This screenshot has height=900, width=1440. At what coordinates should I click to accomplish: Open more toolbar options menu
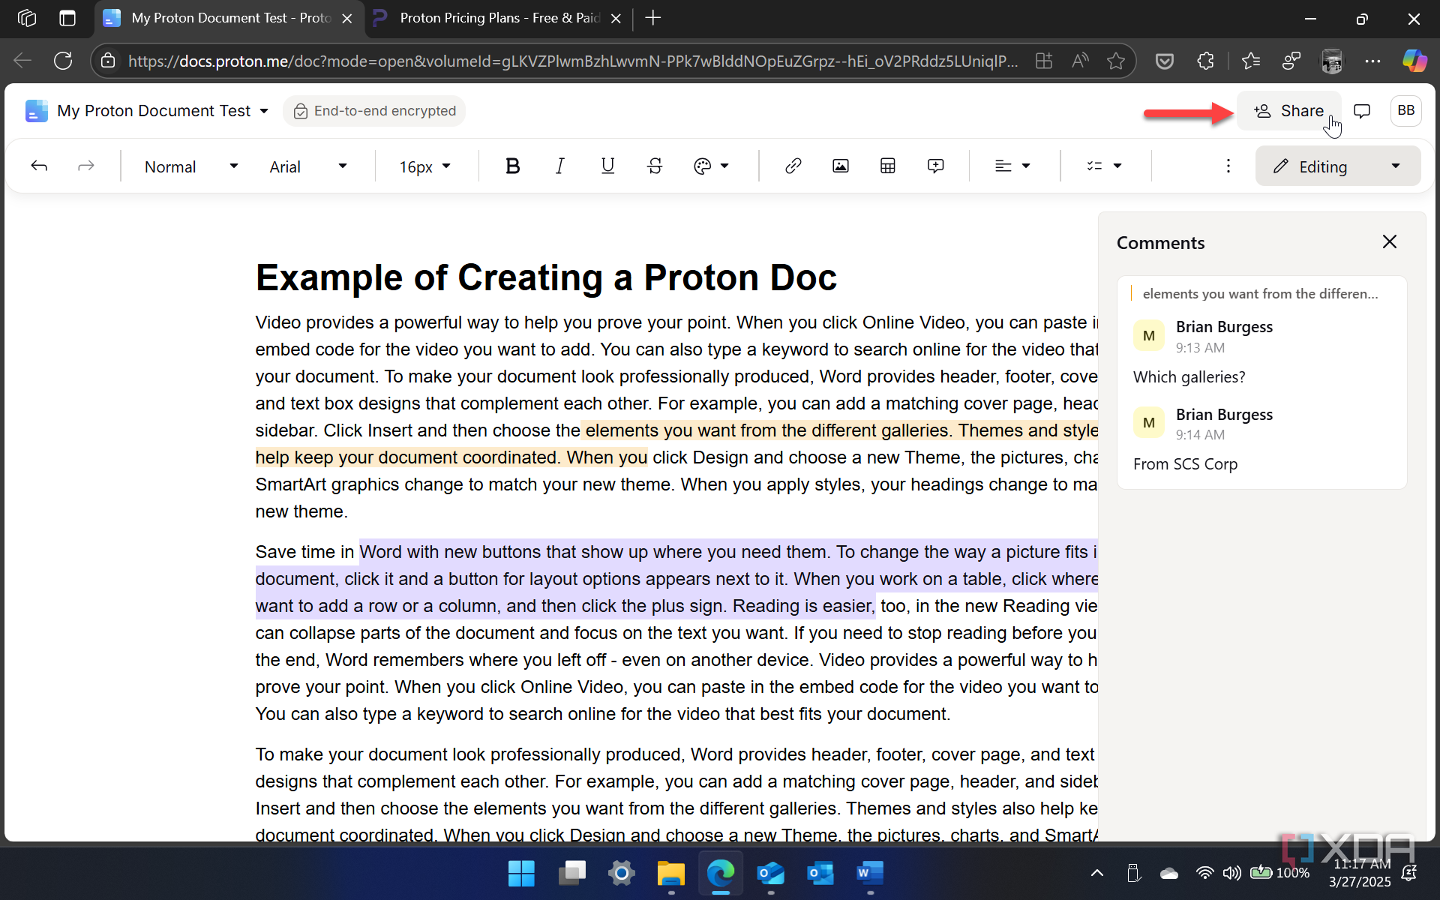(1228, 166)
